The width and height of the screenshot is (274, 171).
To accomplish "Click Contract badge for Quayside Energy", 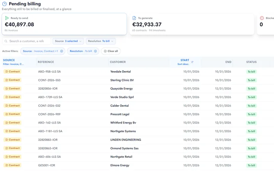I will coord(13,89).
